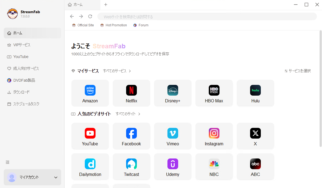This screenshot has height=188, width=322.
Task: Open the Dailymotion downloader
Action: tap(90, 167)
